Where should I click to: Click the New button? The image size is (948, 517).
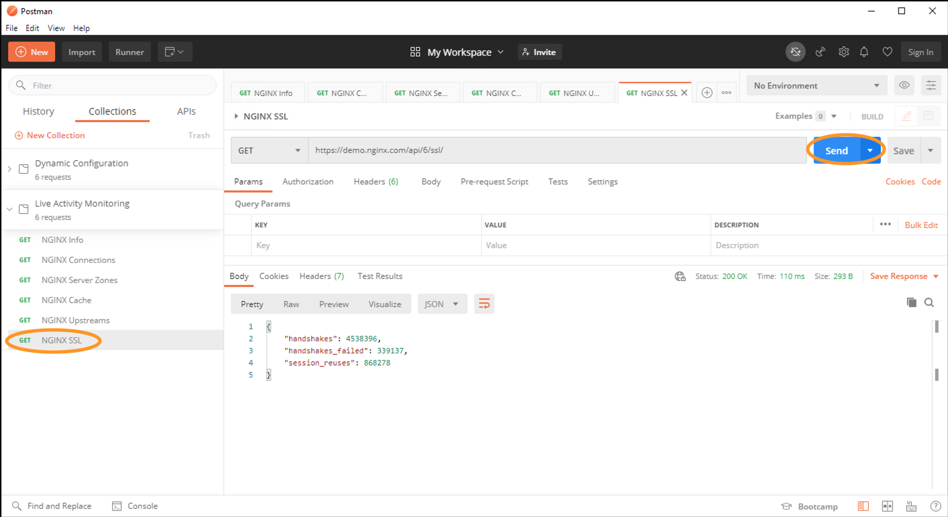tap(32, 52)
